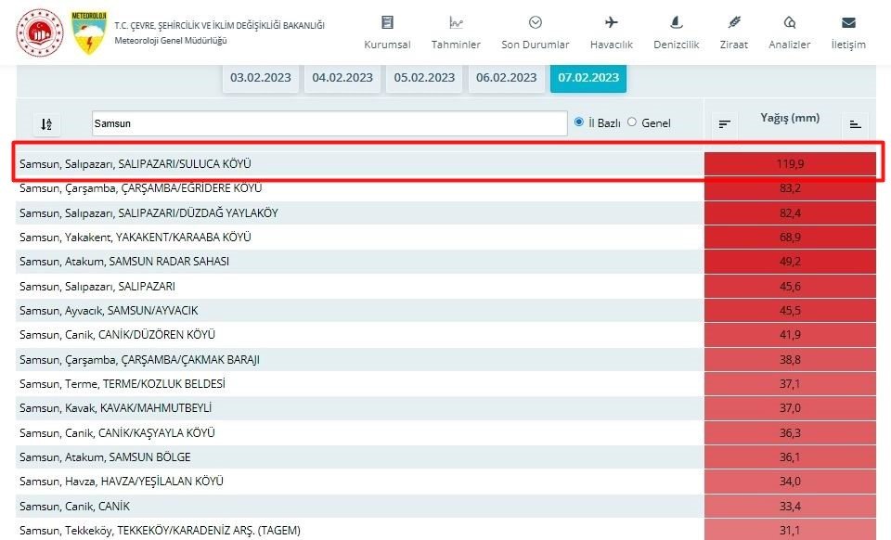Image resolution: width=891 pixels, height=540 pixels.
Task: Sort rainfall ascending, right of Yağış header
Action: [x=855, y=123]
